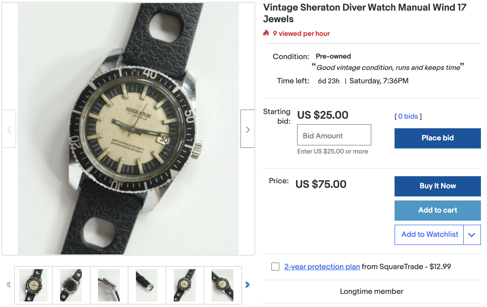Open the 0 bids link
This screenshot has height=307, width=487.
coord(408,116)
